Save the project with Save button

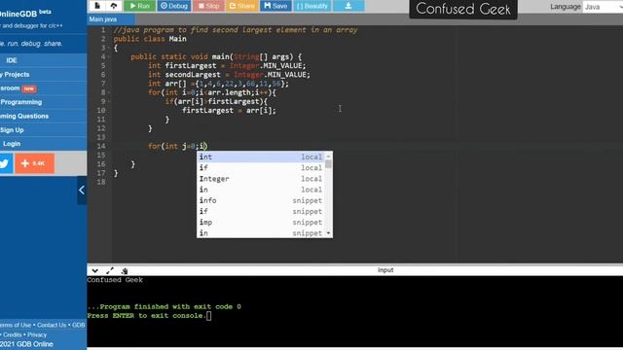click(275, 6)
